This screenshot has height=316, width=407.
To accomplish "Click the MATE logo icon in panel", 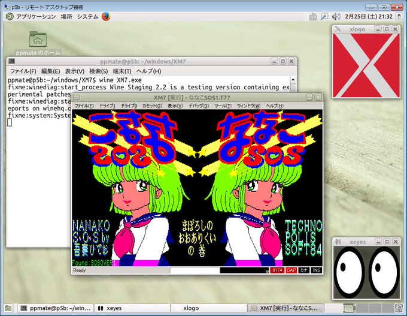I will [x=10, y=17].
